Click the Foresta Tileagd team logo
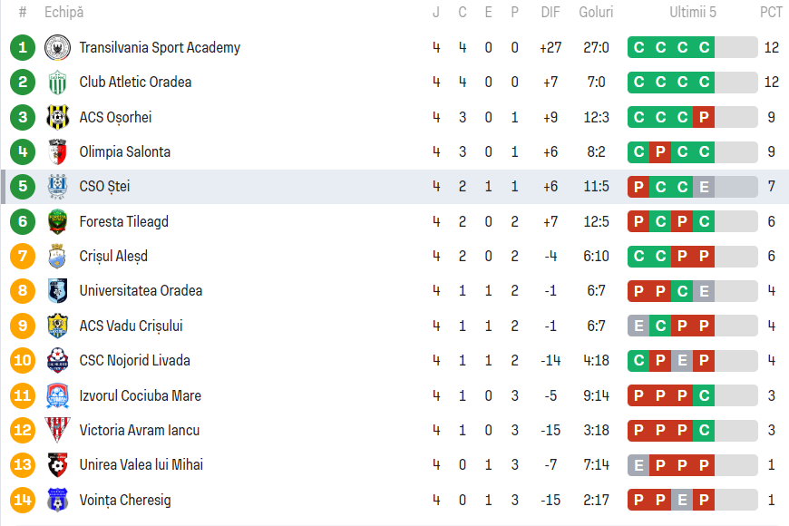789x526 pixels. coord(58,221)
